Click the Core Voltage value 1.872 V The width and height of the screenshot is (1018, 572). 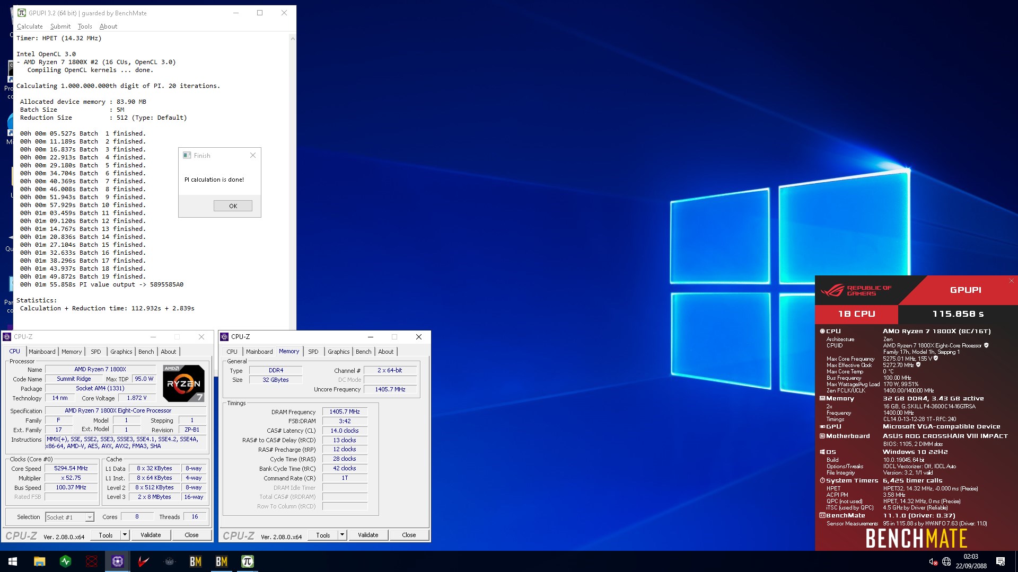137,398
